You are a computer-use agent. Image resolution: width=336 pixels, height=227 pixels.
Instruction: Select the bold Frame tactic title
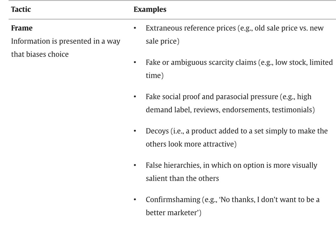22,28
